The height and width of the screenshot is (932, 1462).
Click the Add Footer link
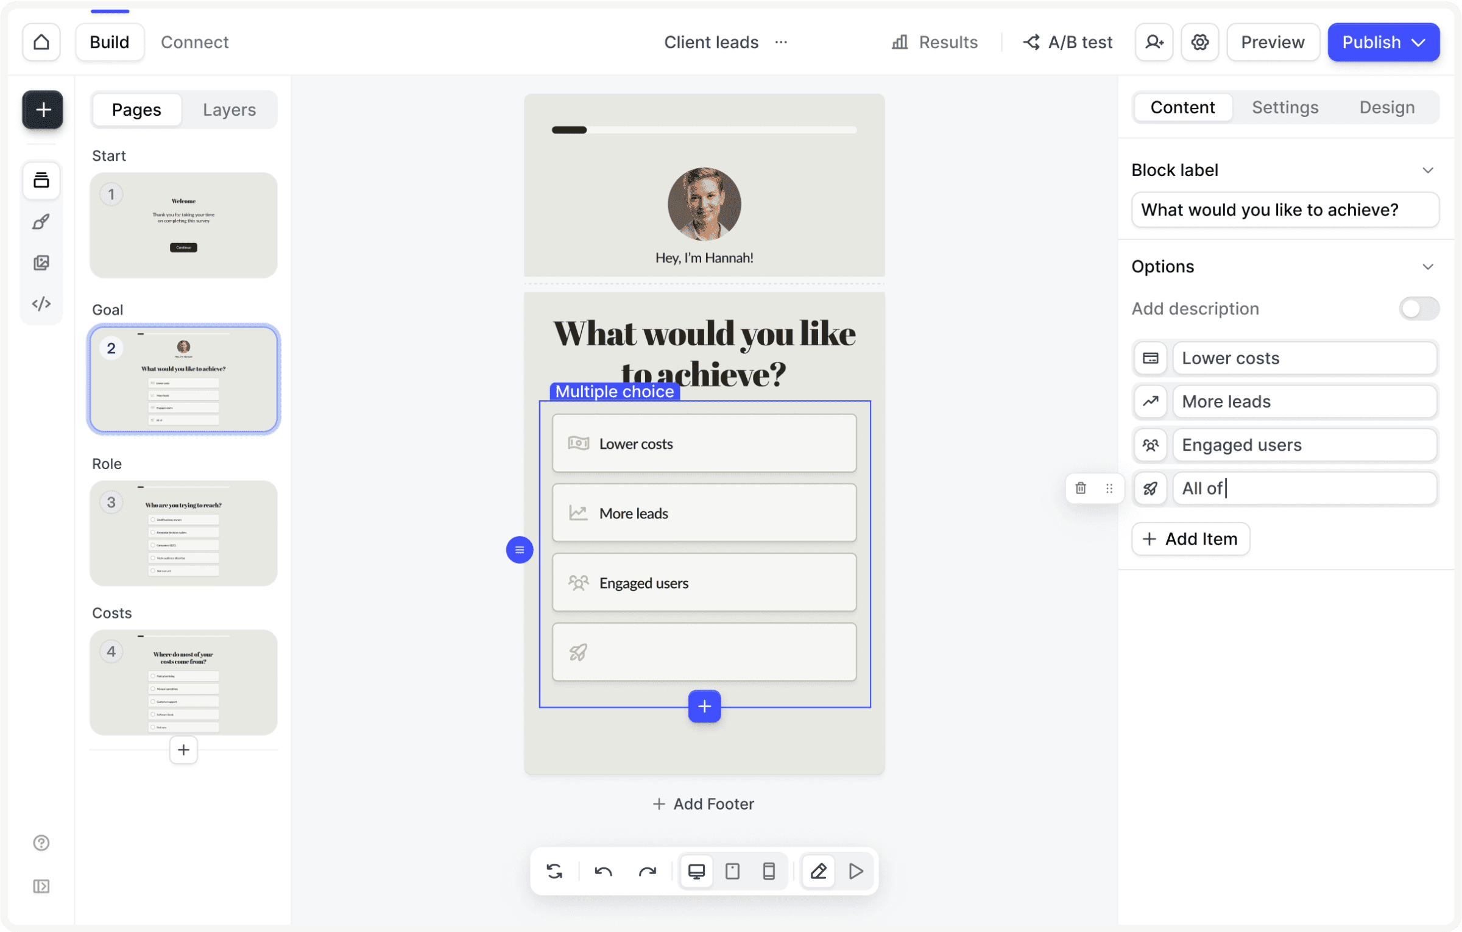click(704, 803)
